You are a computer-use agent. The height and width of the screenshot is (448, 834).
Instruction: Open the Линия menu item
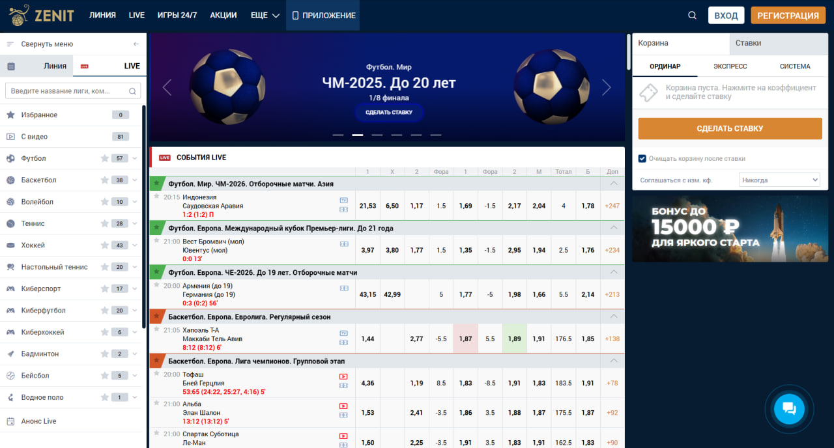[x=102, y=15]
